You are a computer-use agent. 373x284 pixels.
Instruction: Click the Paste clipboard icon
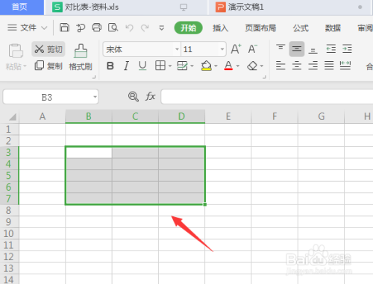(x=16, y=51)
